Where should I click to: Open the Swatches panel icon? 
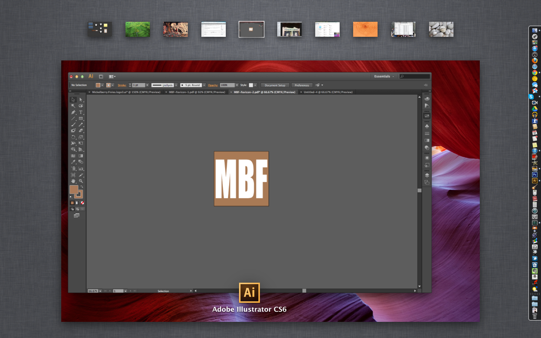pos(427,116)
